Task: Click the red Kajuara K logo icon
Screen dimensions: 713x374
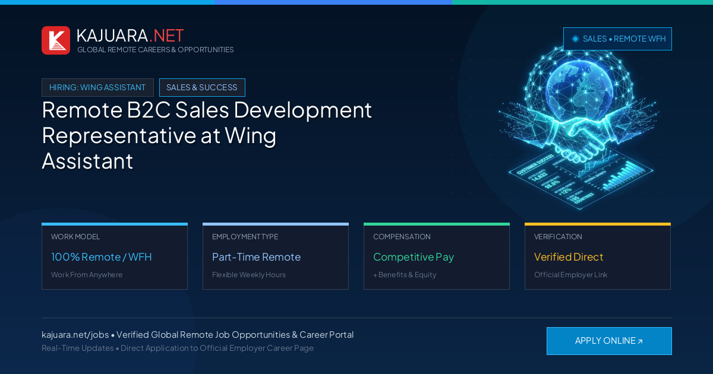Action: pos(56,40)
